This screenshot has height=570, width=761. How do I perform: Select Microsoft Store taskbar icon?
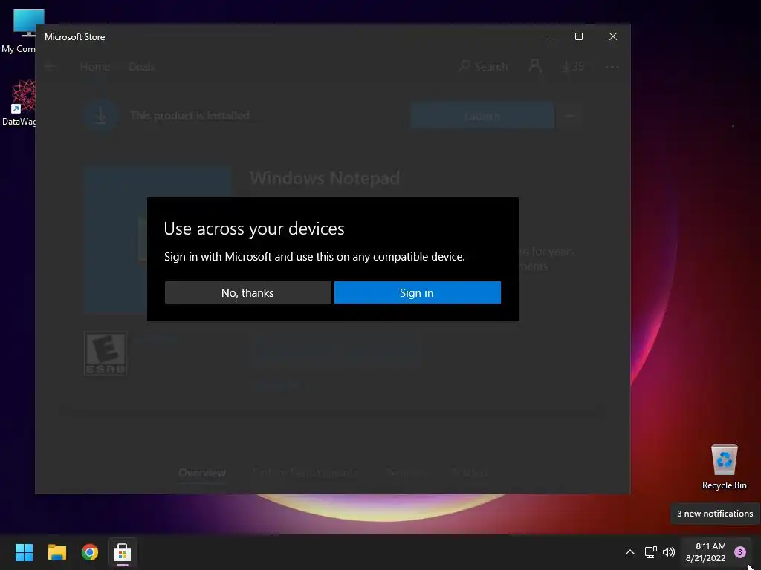[x=123, y=552]
